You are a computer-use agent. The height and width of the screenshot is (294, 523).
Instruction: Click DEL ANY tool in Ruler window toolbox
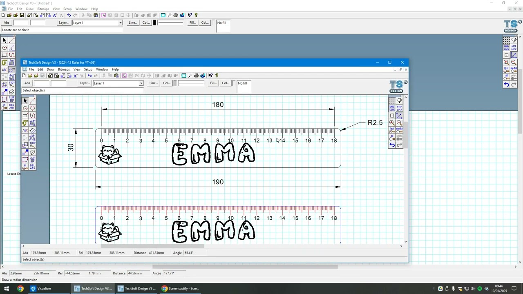pos(32,167)
